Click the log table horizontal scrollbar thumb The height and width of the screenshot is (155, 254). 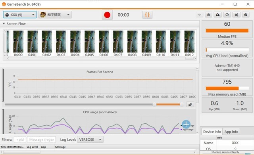(x=22, y=152)
